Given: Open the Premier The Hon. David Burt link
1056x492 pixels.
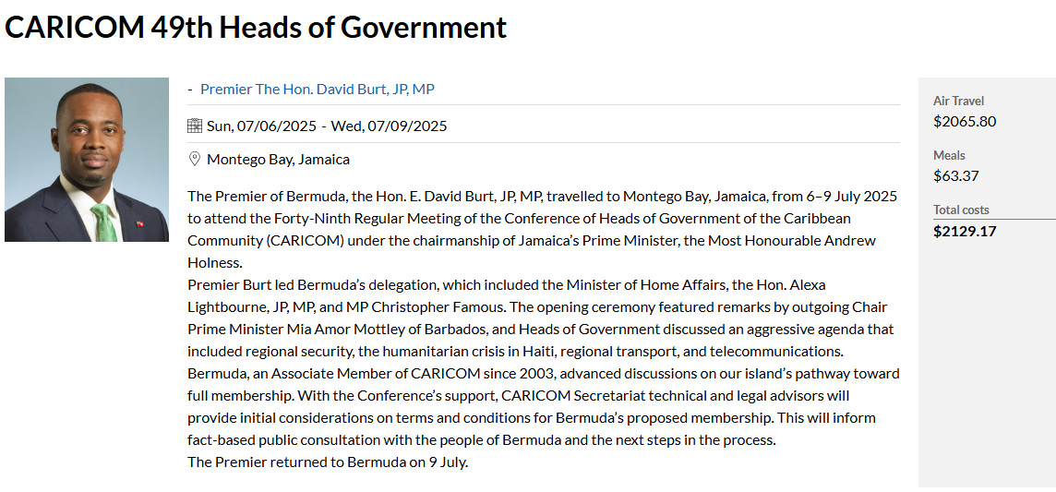Looking at the screenshot, I should coord(318,89).
